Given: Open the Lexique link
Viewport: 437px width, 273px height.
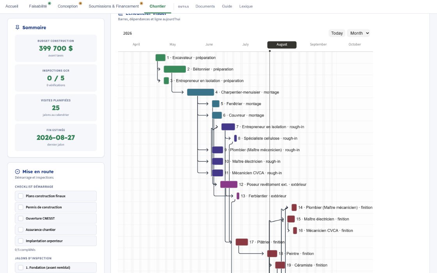Looking at the screenshot, I should (246, 6).
